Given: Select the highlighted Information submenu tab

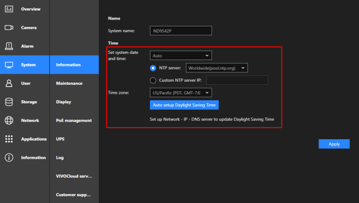Looking at the screenshot, I should 74,65.
